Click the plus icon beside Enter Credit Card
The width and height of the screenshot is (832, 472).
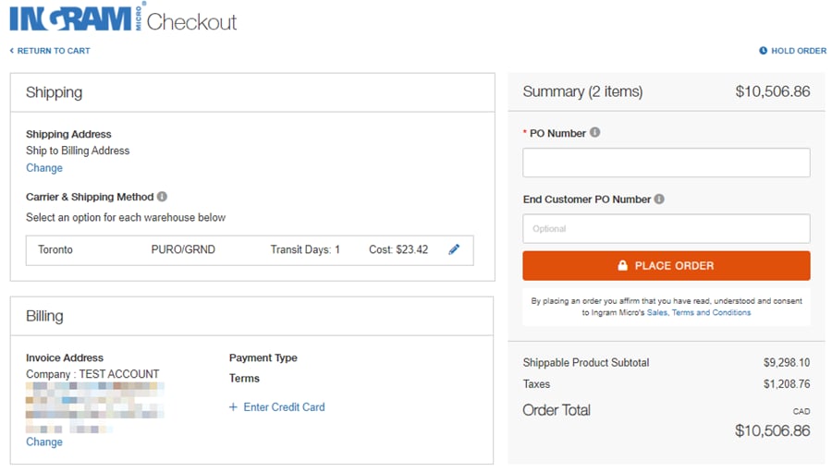click(x=233, y=407)
